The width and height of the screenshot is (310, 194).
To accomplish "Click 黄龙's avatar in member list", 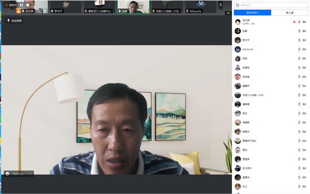I will point(238,150).
